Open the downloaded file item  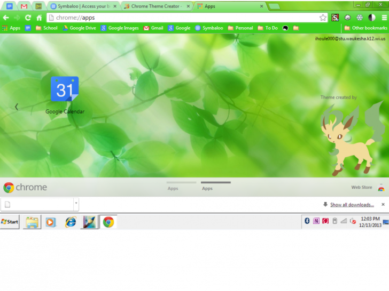point(37,205)
